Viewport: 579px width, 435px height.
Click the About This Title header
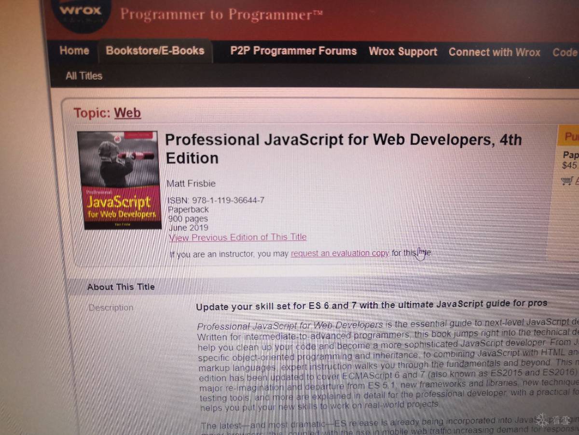pos(121,287)
